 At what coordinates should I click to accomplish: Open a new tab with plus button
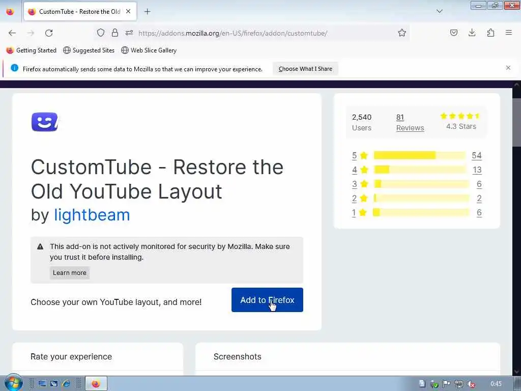[x=148, y=12]
